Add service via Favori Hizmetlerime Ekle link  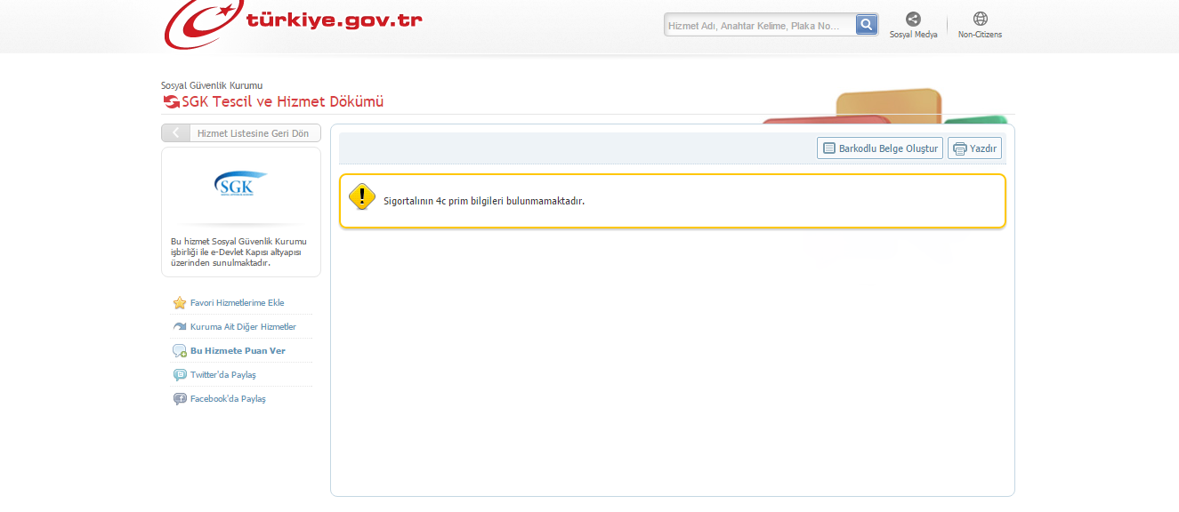(238, 303)
